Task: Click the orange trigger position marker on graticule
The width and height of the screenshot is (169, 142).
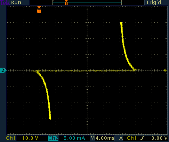Action: point(39,10)
